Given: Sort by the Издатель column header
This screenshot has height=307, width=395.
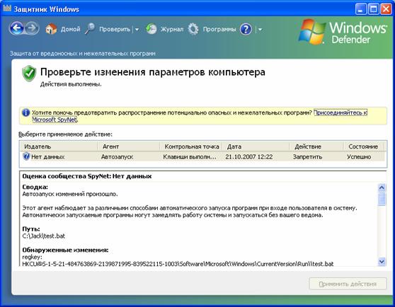Looking at the screenshot, I should pyautogui.click(x=59, y=146).
